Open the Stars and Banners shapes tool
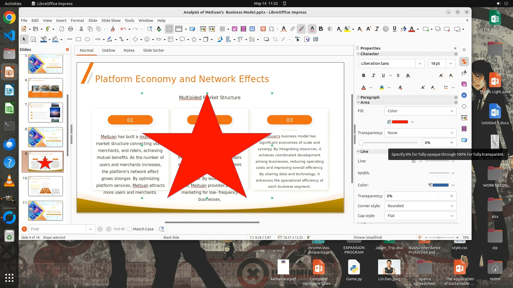This screenshot has width=513, height=288. (194, 39)
